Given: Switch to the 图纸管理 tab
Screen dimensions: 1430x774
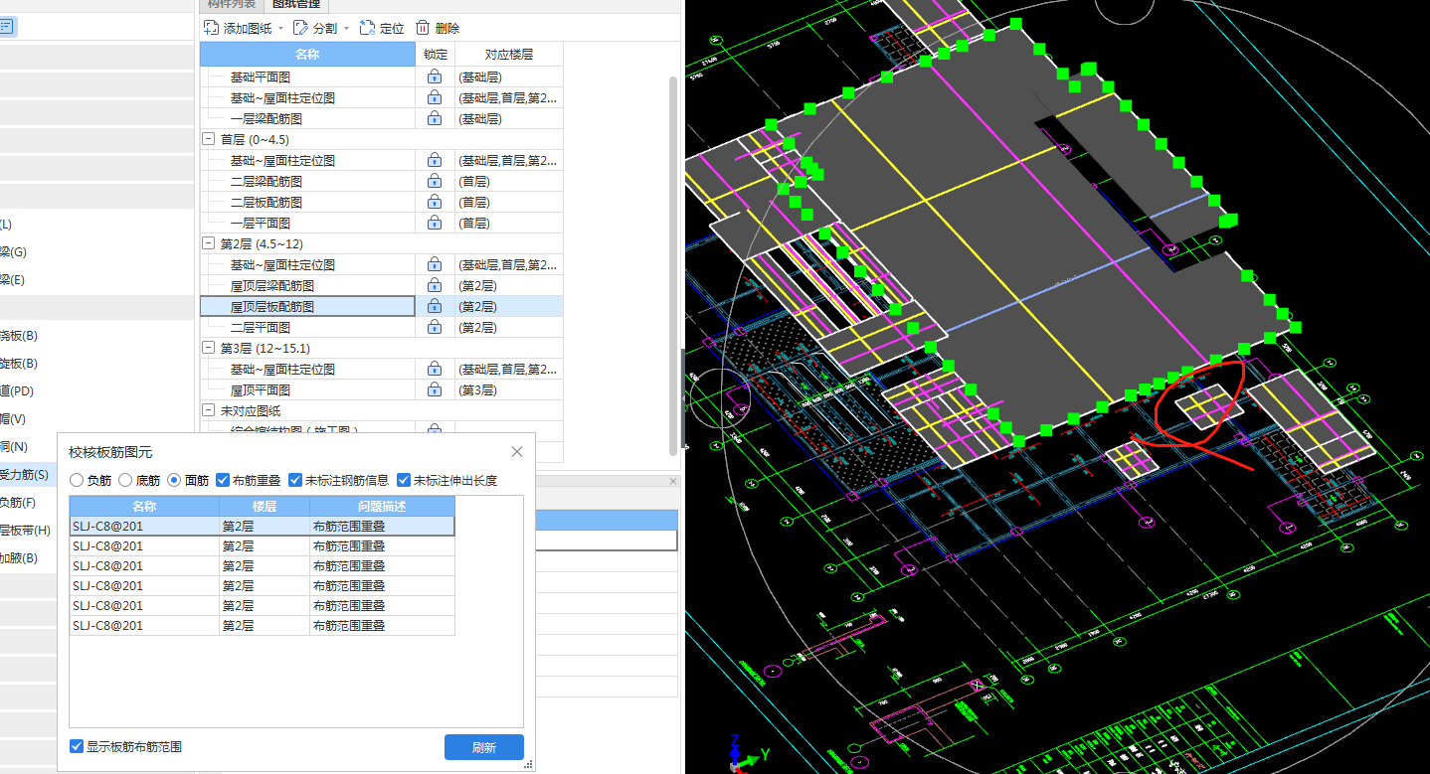Looking at the screenshot, I should [296, 4].
